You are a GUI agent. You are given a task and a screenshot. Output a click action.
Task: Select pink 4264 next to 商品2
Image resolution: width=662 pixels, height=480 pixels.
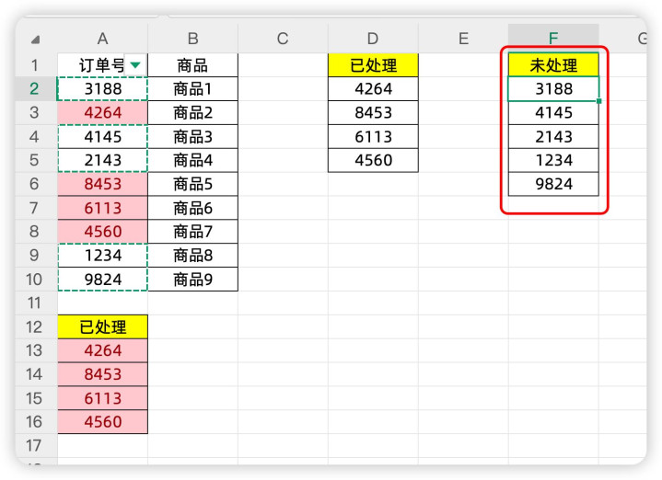click(102, 112)
